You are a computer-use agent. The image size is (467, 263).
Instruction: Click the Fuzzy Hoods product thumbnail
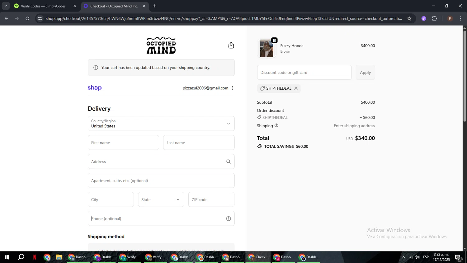click(267, 48)
